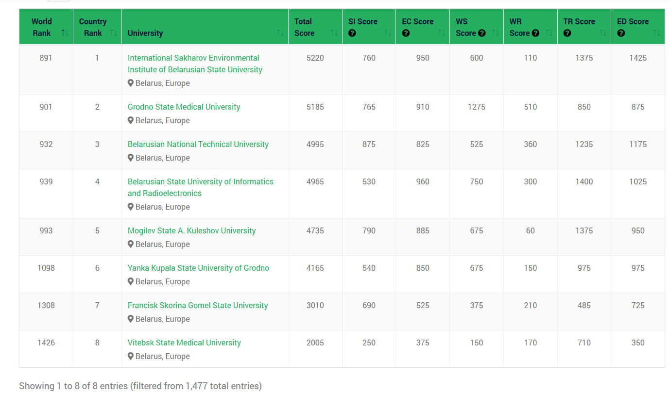Open SI Score help question icon

point(352,33)
